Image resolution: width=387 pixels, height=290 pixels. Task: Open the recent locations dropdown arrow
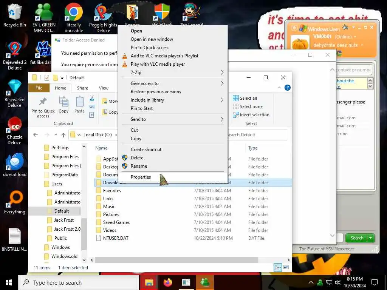(56, 135)
